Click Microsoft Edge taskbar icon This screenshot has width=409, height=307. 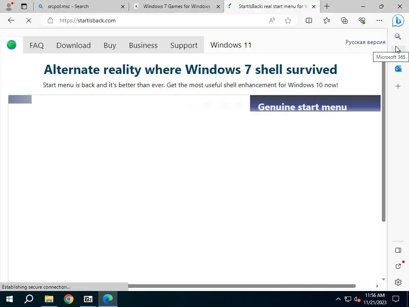point(108,299)
